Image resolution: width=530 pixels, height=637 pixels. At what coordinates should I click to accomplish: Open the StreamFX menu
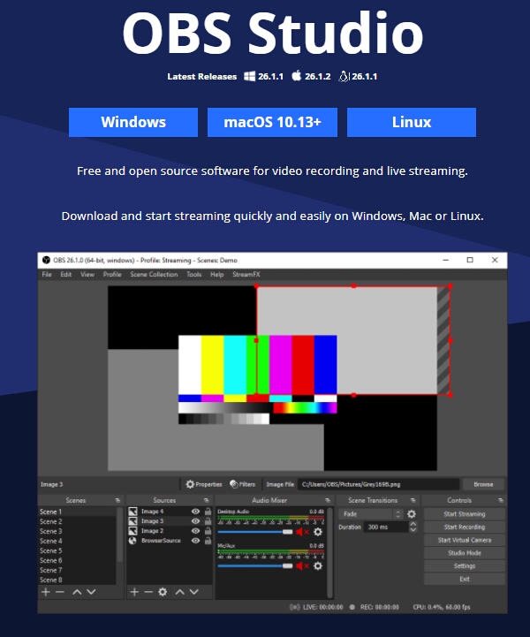point(246,274)
